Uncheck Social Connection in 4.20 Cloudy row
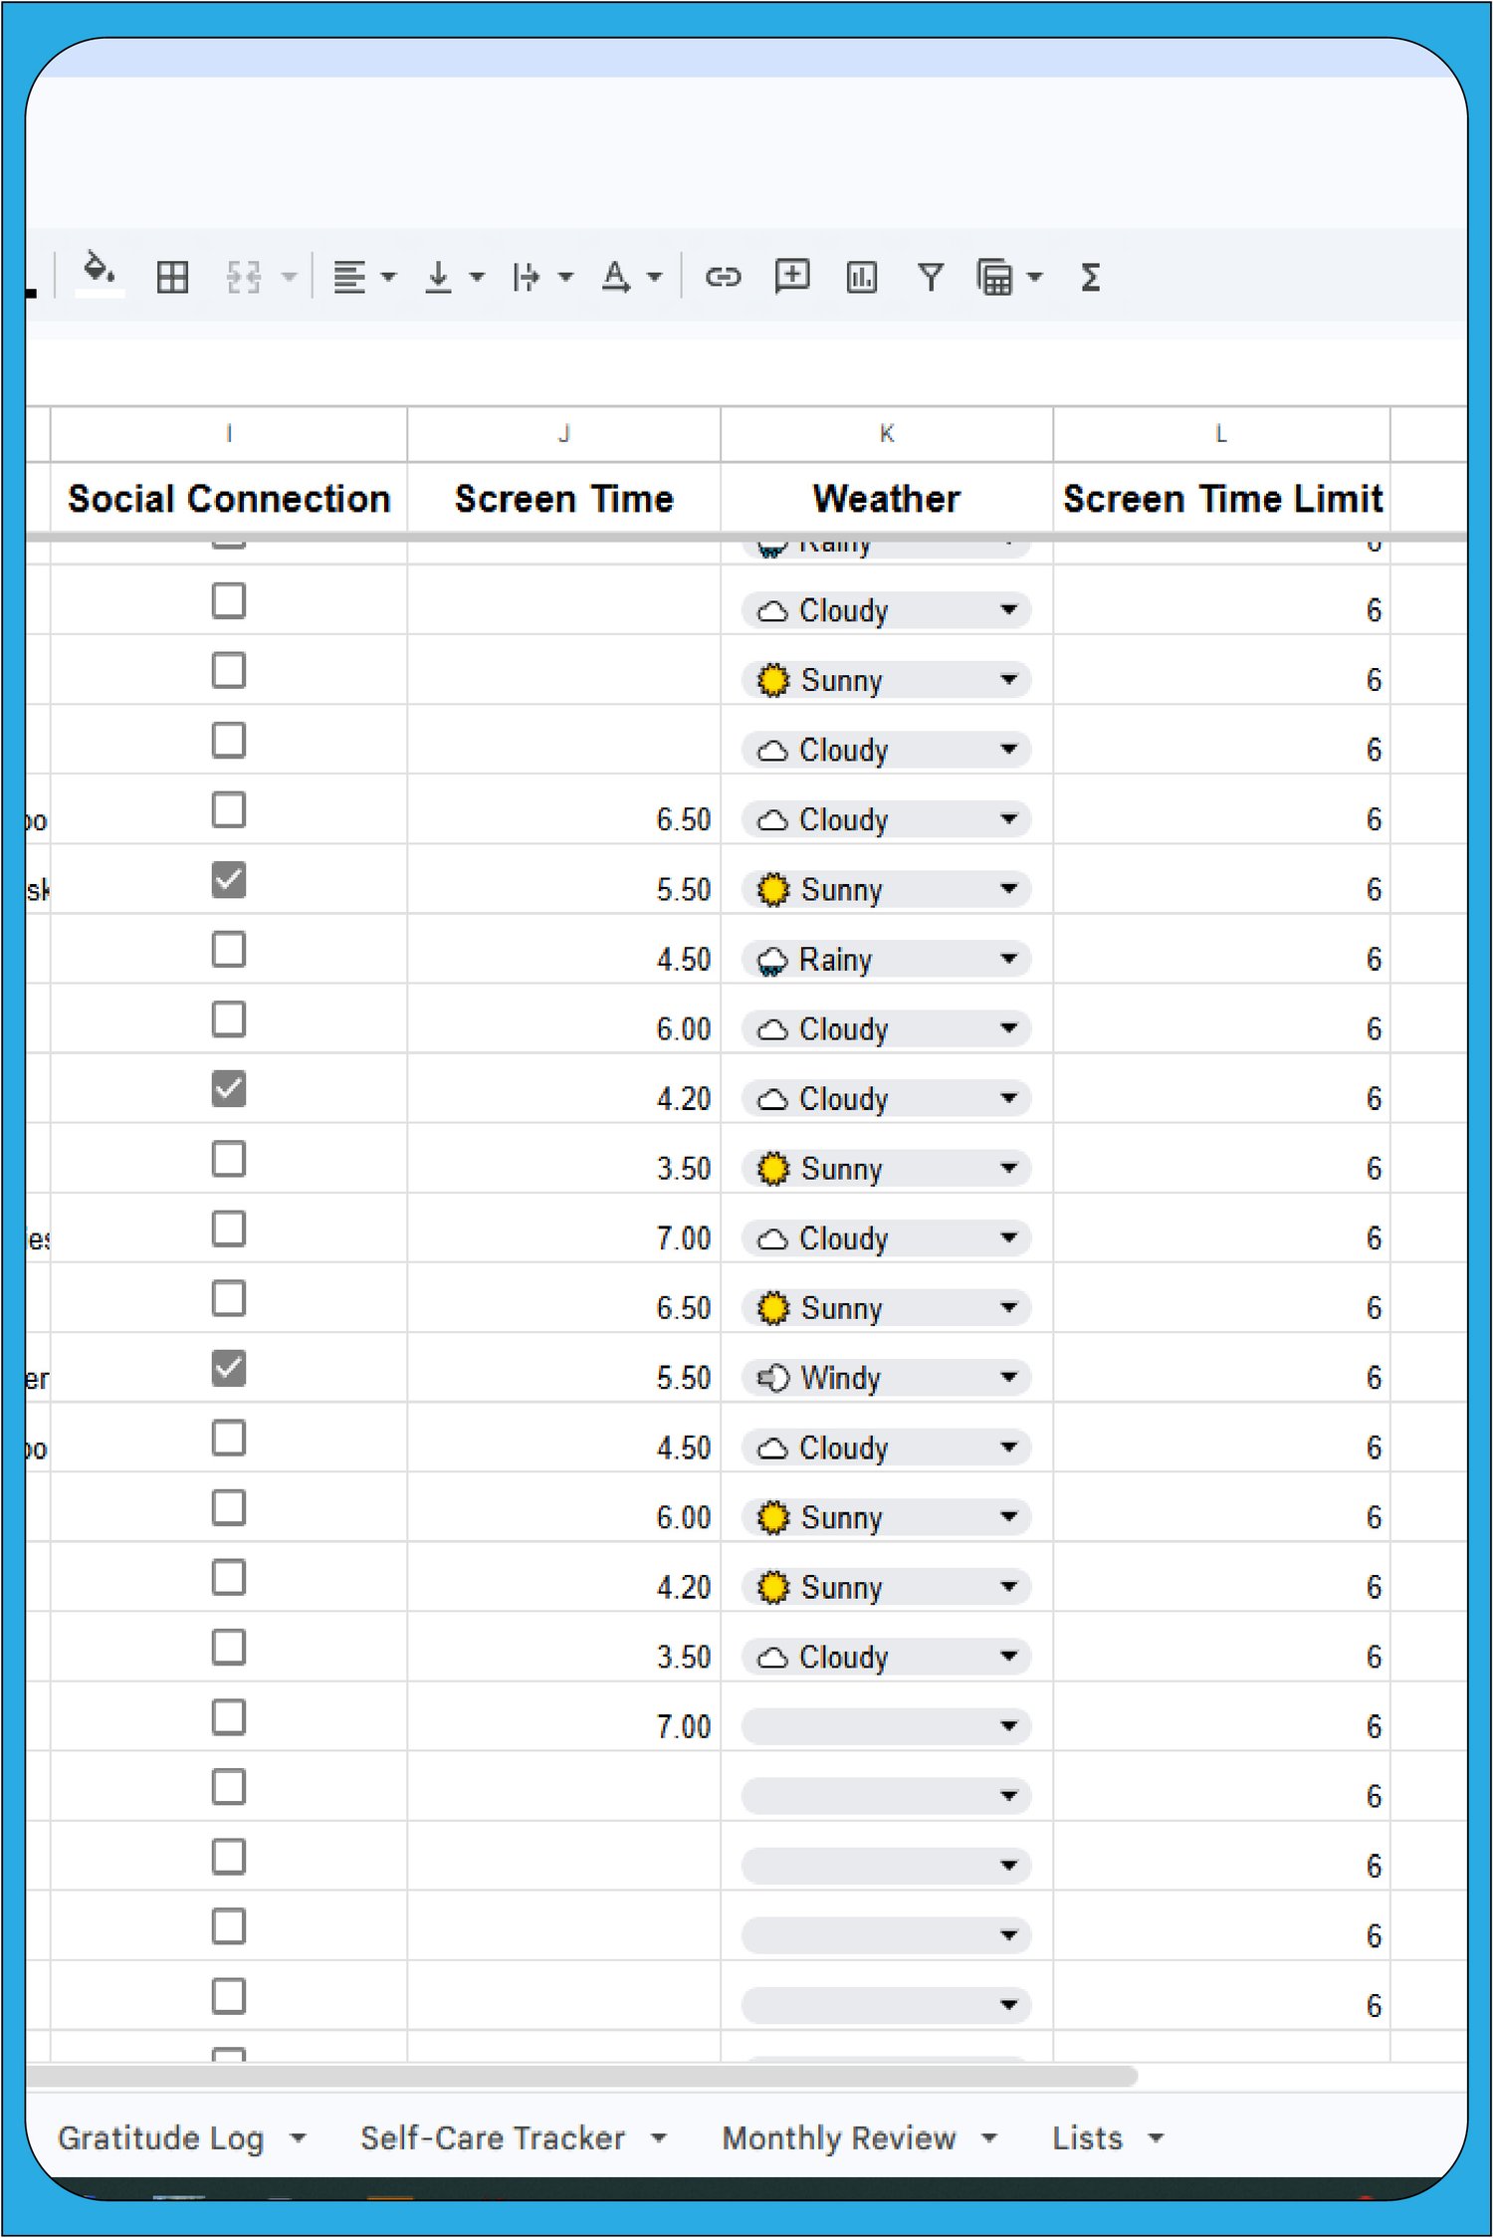1493x2238 pixels. [x=229, y=1089]
